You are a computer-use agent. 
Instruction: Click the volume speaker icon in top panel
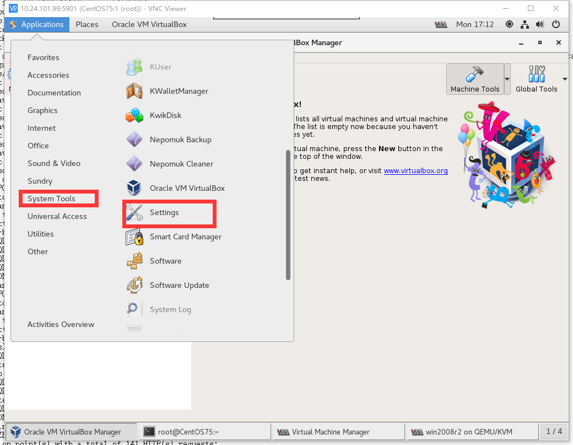point(540,24)
